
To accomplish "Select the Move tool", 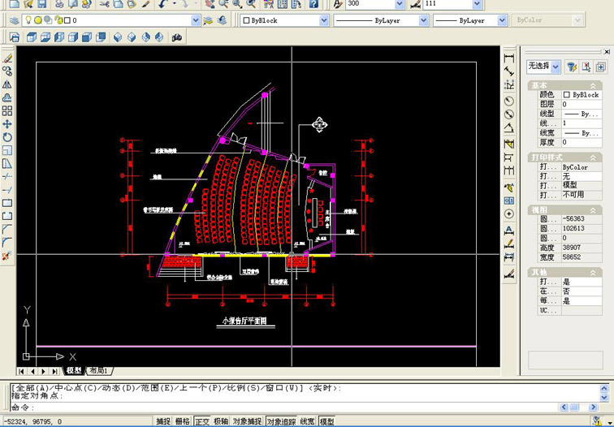I will pos(7,124).
